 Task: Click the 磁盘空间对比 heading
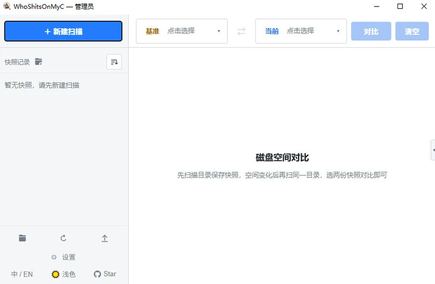pyautogui.click(x=282, y=157)
